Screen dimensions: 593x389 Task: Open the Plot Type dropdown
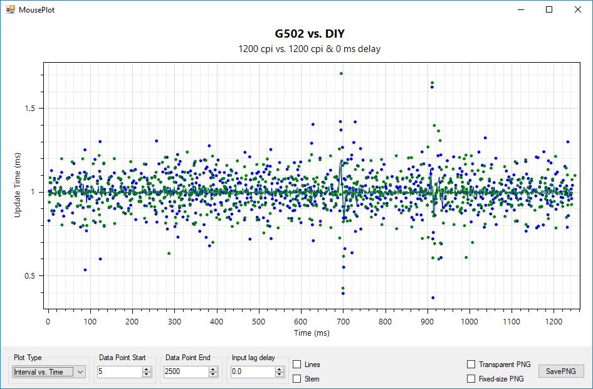coord(49,372)
